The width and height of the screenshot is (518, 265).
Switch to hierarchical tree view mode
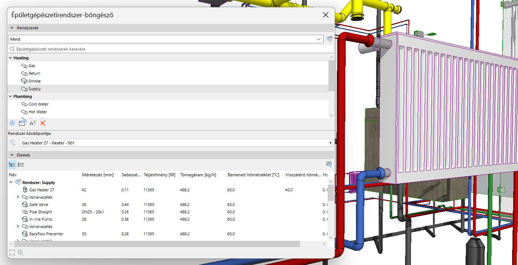coord(12,165)
